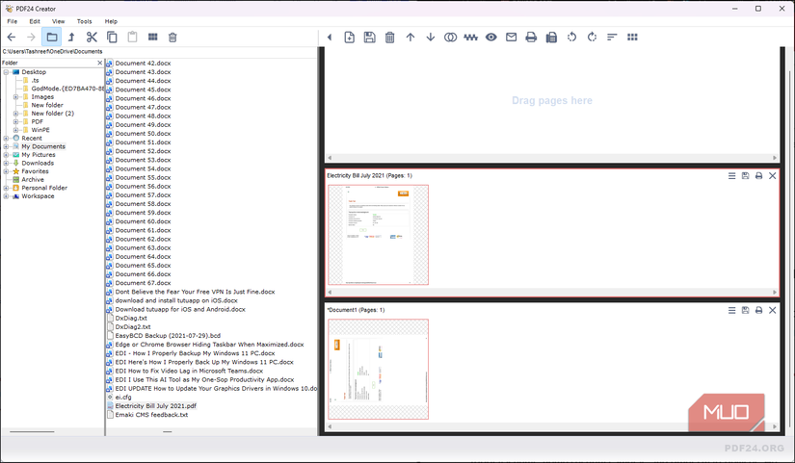Open the Help menu

[x=111, y=21]
